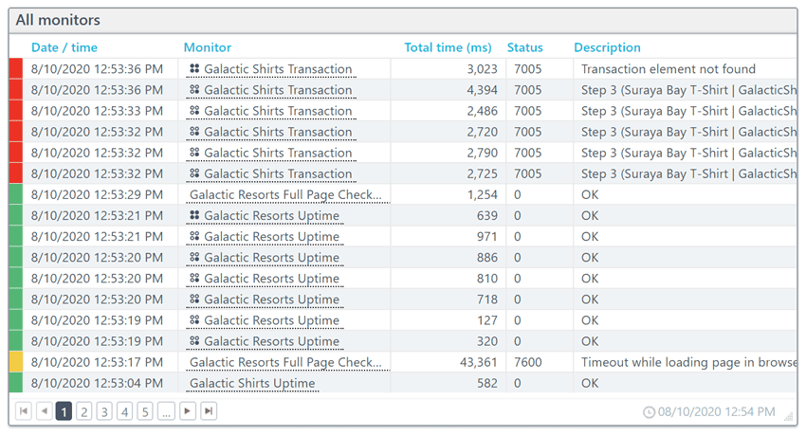Open Galactic Resorts Full Page Check at 12:53:29 PM
This screenshot has width=806, height=436.
point(285,194)
